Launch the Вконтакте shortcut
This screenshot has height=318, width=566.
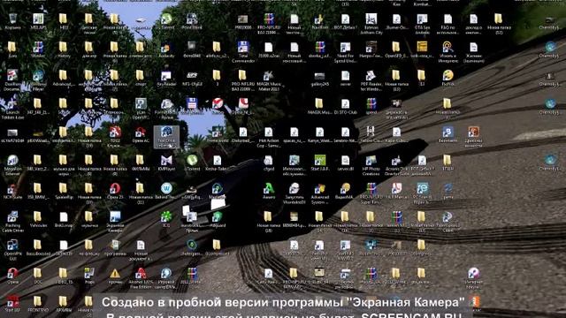447,134
